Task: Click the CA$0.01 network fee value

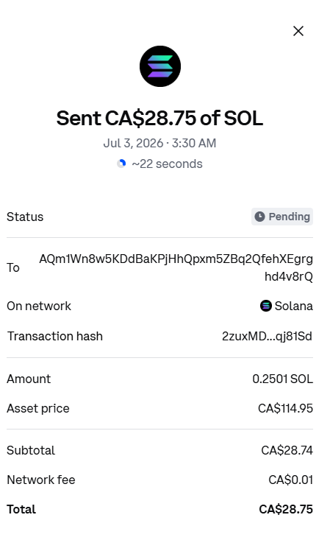Action: (291, 480)
